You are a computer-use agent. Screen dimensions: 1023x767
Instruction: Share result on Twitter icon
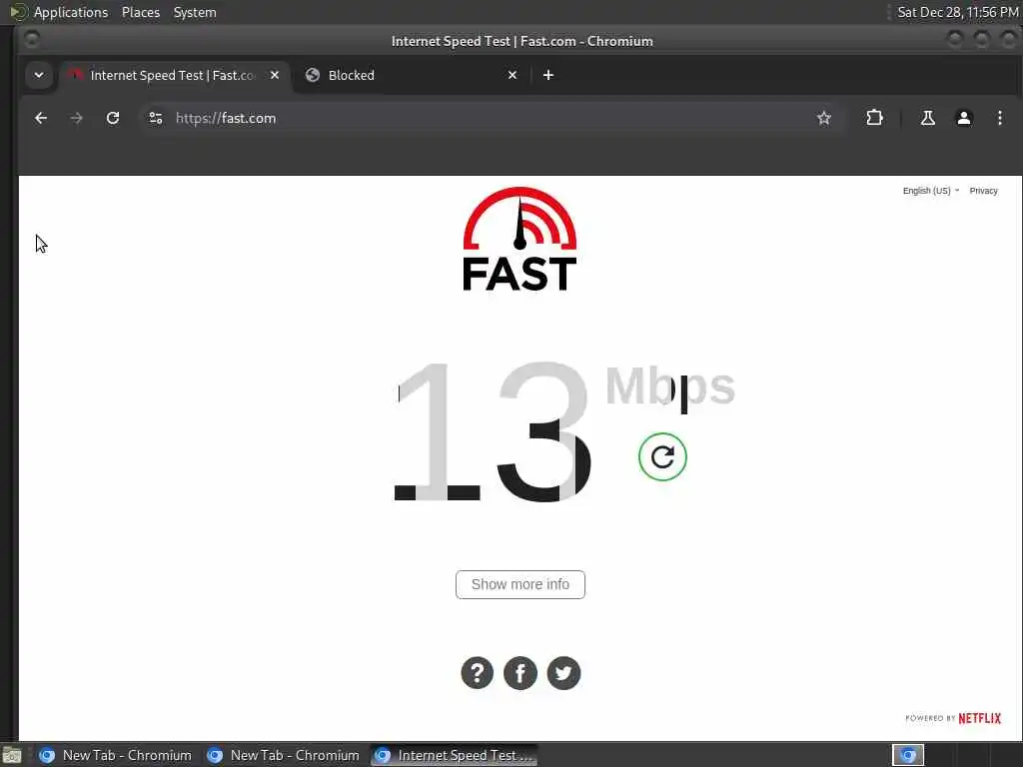tap(563, 672)
